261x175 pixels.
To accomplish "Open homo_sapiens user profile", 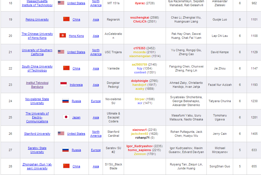I will 139,150.
